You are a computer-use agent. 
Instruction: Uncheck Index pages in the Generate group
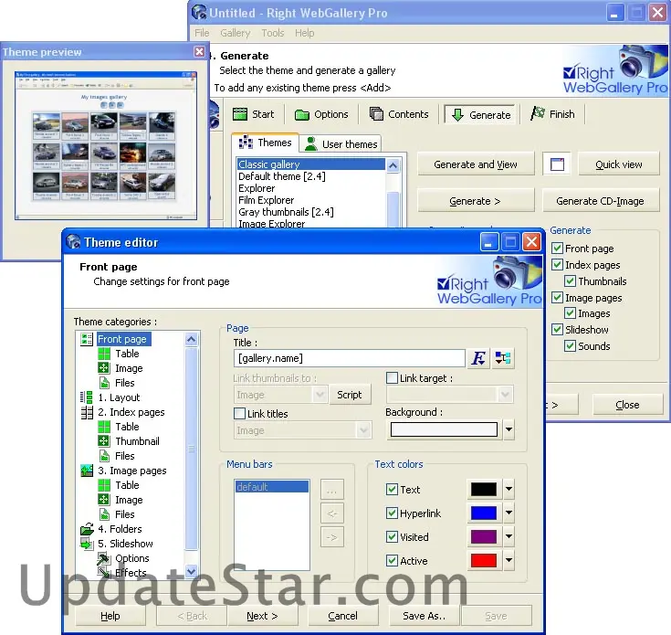click(x=557, y=264)
